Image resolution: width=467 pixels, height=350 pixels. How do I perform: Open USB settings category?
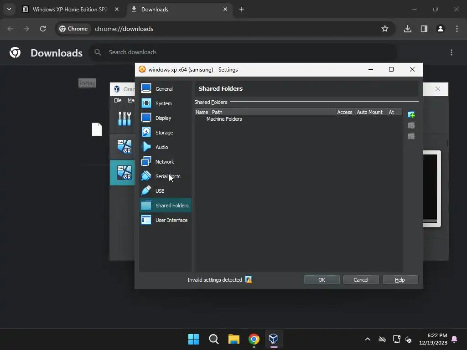coord(165,191)
